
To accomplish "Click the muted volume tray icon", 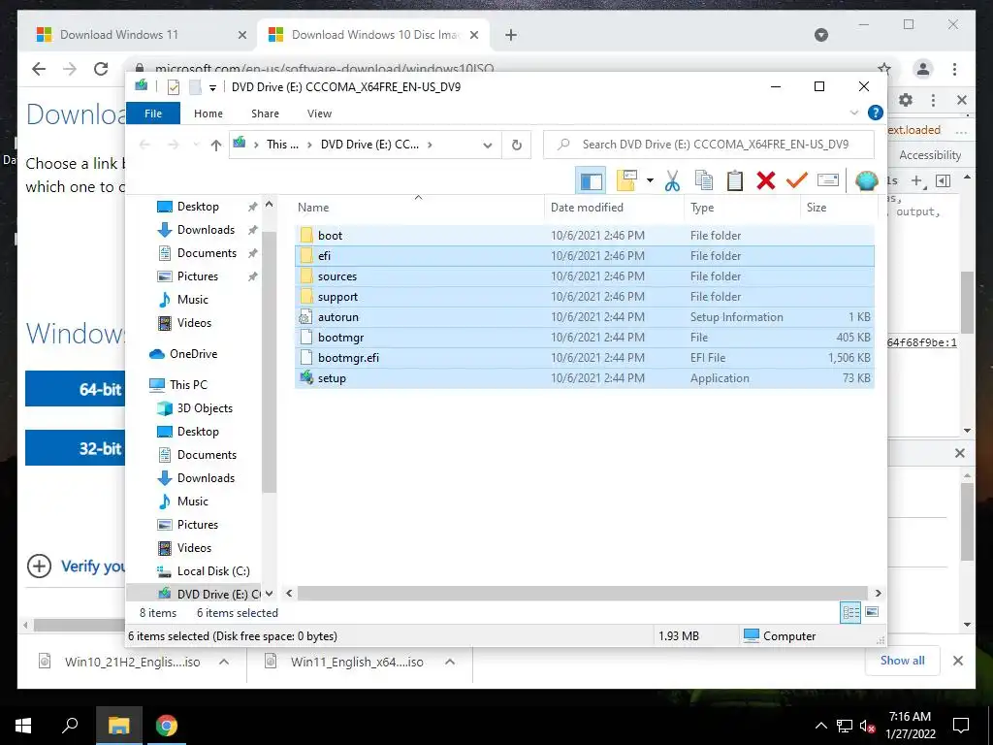I will click(x=867, y=726).
